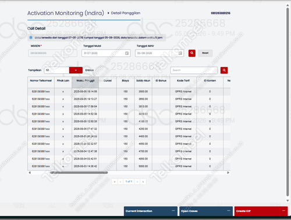Screen dimensions: 291x220
Task: Click the table's right scroll arrow
Action: click(x=228, y=172)
